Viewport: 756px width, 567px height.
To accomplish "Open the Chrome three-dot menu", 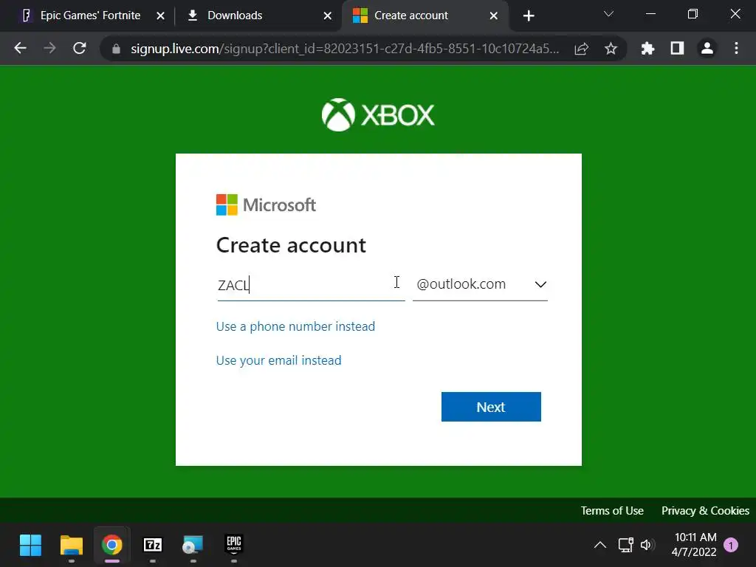I will (x=736, y=48).
